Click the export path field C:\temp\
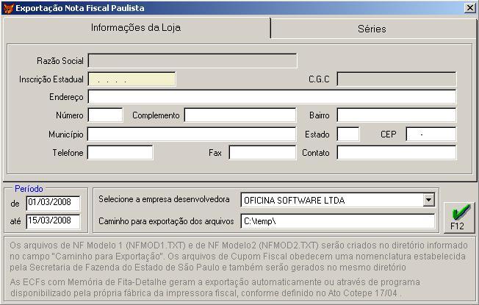 pos(337,221)
